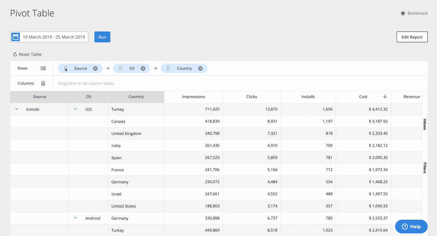Open the Values side panel tab
This screenshot has width=437, height=236.
tap(425, 124)
